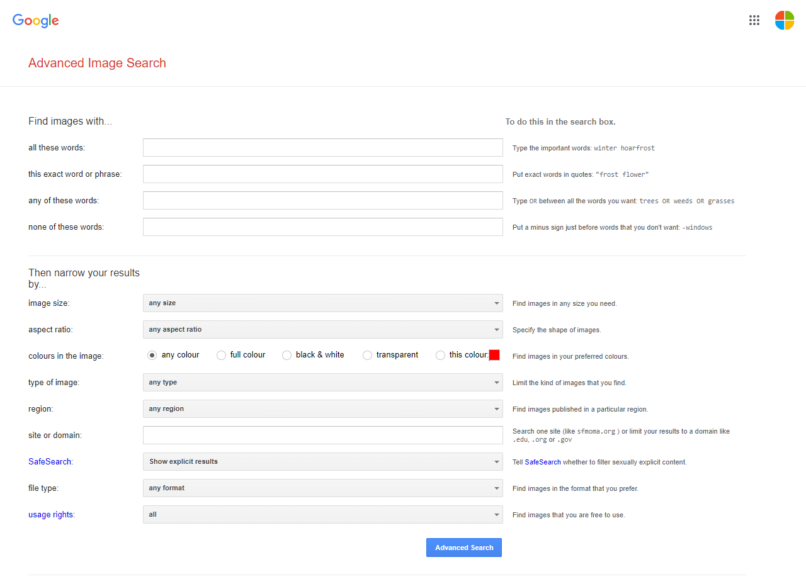Focus the all these words field
The width and height of the screenshot is (806, 579).
[323, 148]
